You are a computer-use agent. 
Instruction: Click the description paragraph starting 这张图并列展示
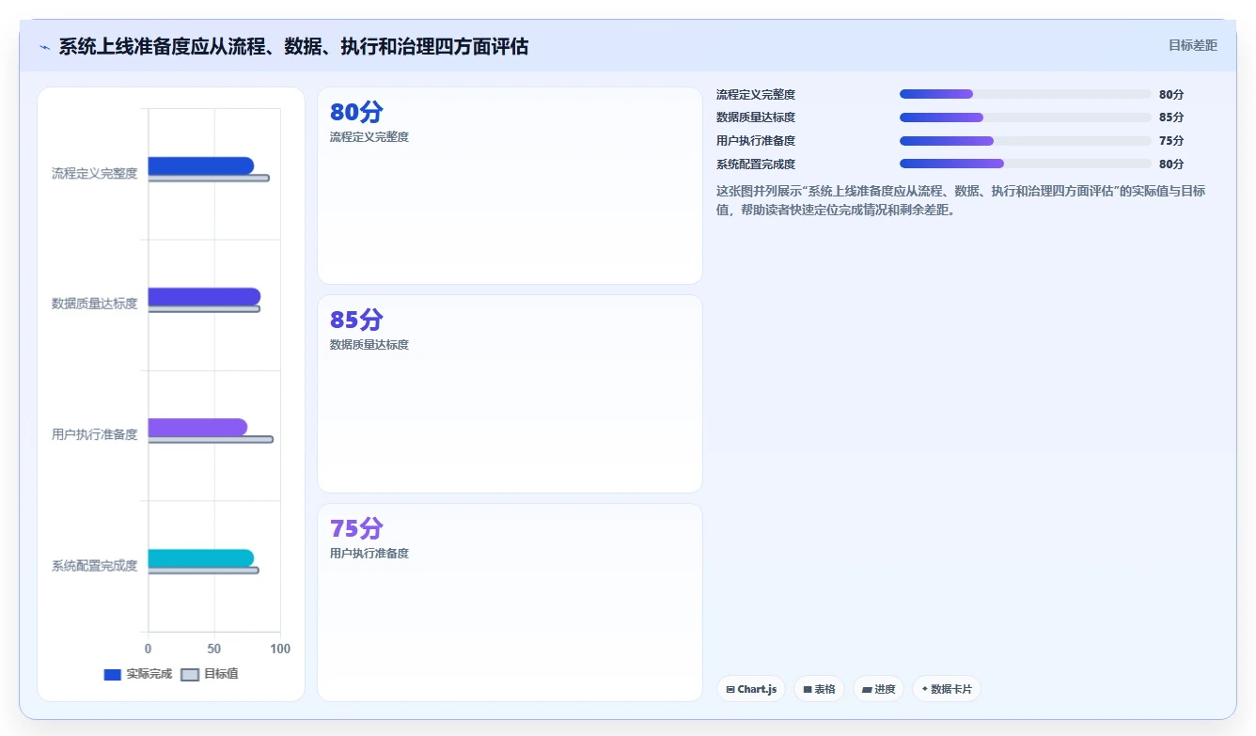[x=961, y=200]
